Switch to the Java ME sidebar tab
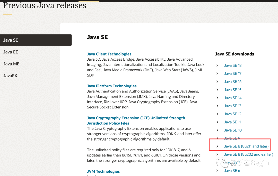Image resolution: width=278 pixels, height=176 pixels. [11, 64]
